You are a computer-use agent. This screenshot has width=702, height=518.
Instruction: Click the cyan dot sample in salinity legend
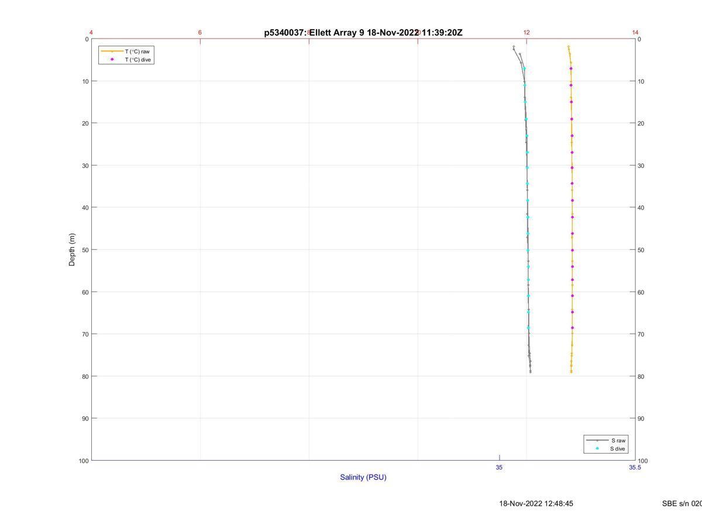pos(597,449)
